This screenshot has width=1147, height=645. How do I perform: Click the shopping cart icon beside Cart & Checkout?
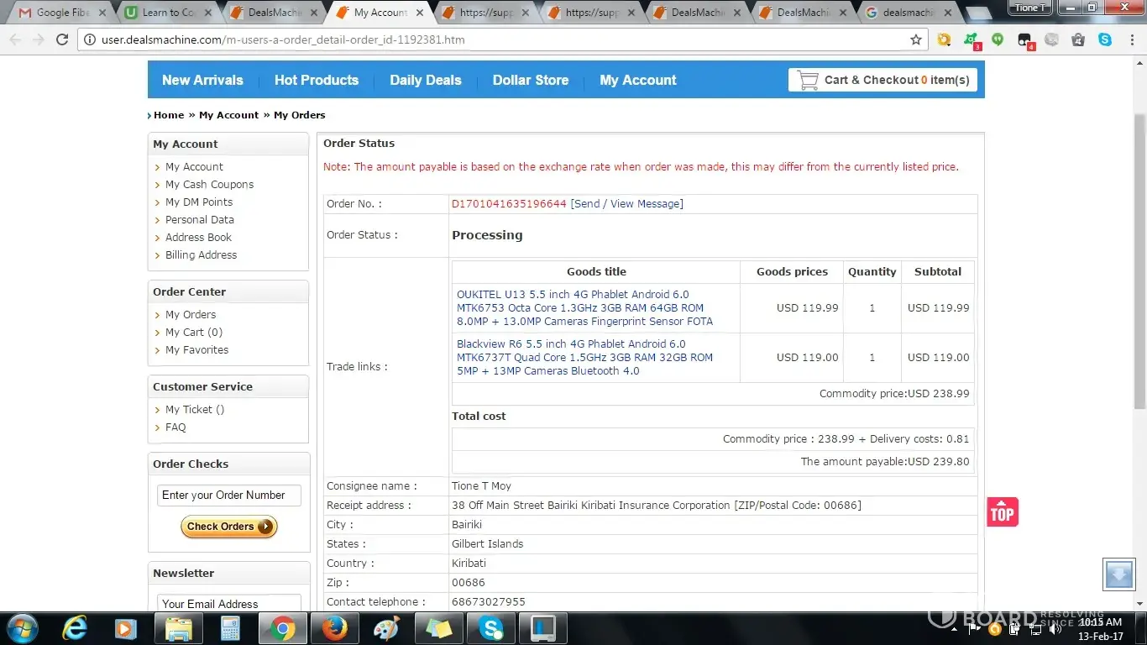point(808,80)
